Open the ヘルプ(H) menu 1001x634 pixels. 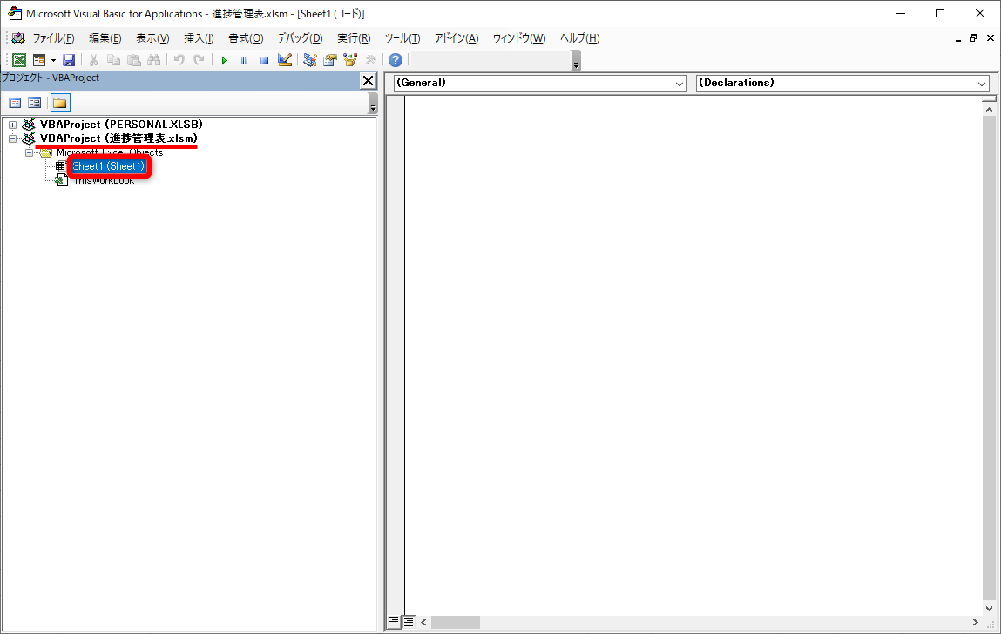(x=579, y=38)
